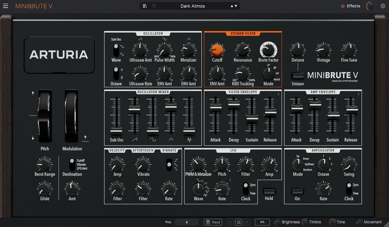
Task: Toggle the Arpeggiator On button
Action: (297, 192)
